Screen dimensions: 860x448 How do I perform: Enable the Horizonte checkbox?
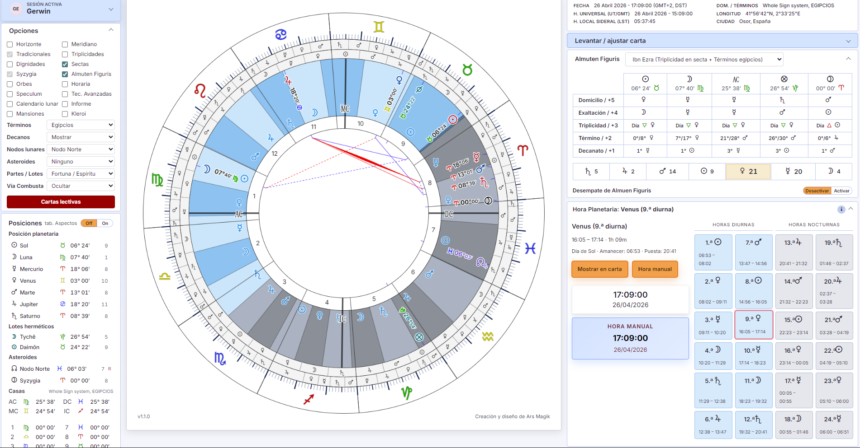click(10, 44)
